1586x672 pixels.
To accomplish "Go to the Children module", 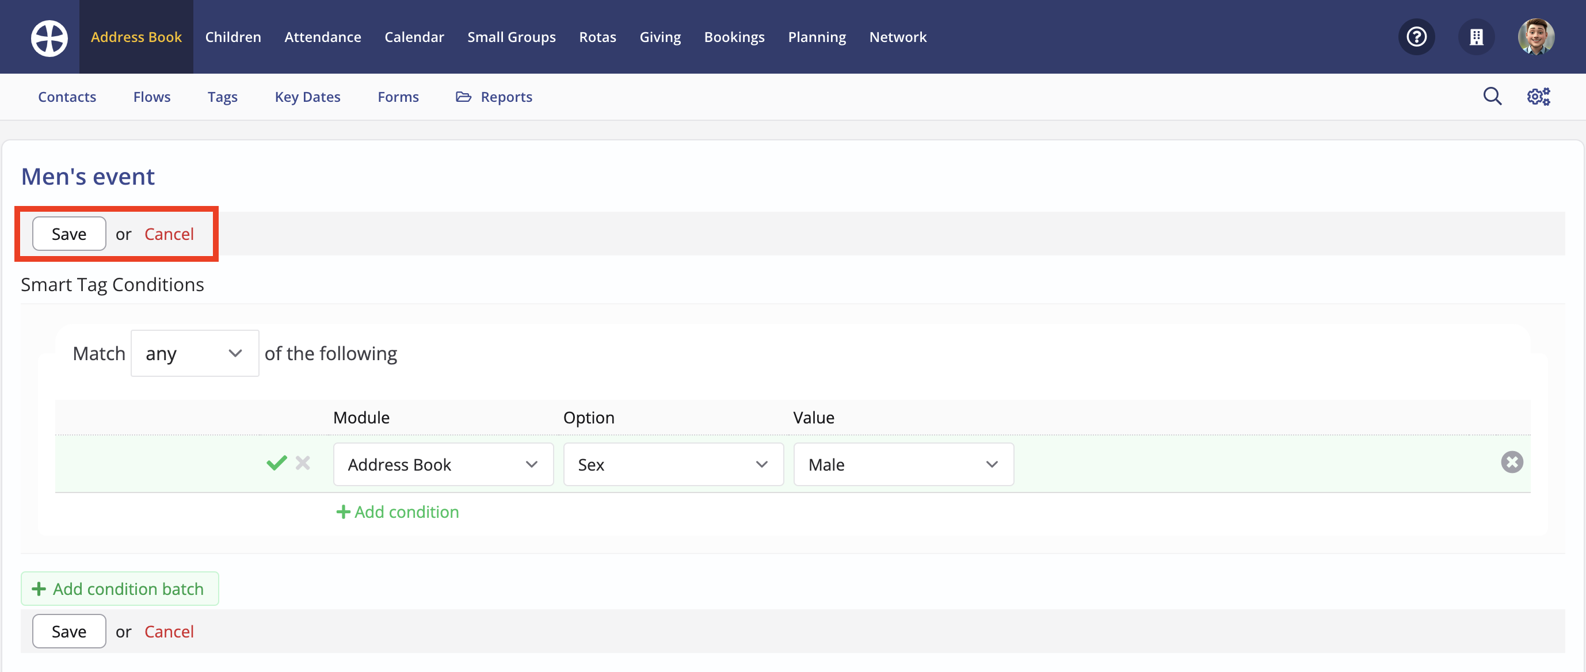I will (232, 37).
